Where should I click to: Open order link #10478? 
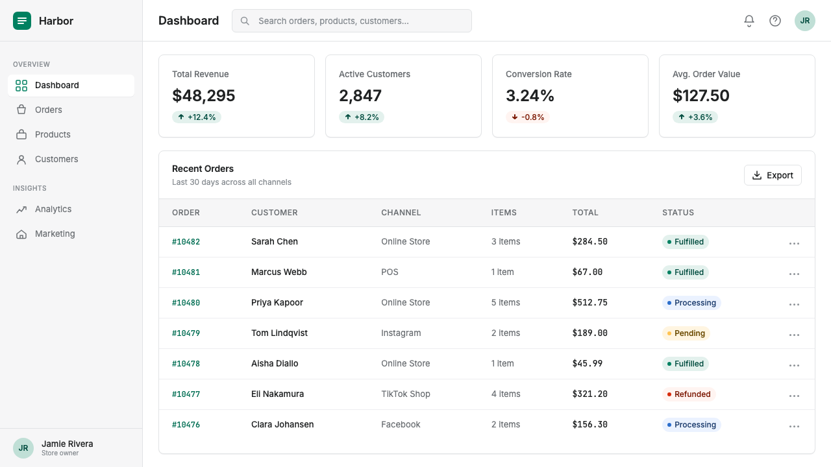pyautogui.click(x=186, y=364)
